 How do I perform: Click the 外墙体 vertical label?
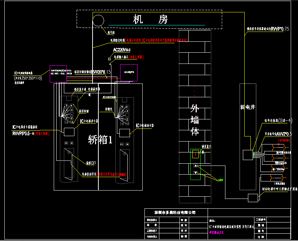coord(195,120)
